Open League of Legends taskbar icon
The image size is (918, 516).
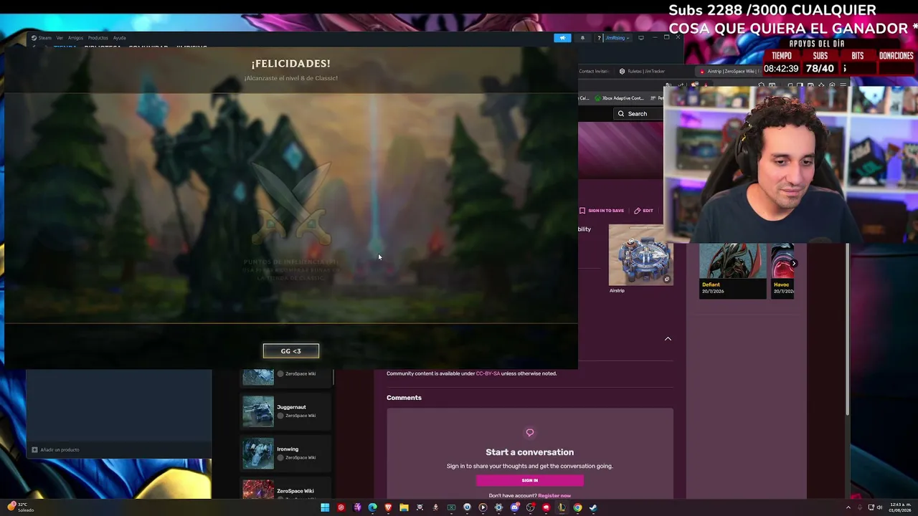tap(562, 507)
